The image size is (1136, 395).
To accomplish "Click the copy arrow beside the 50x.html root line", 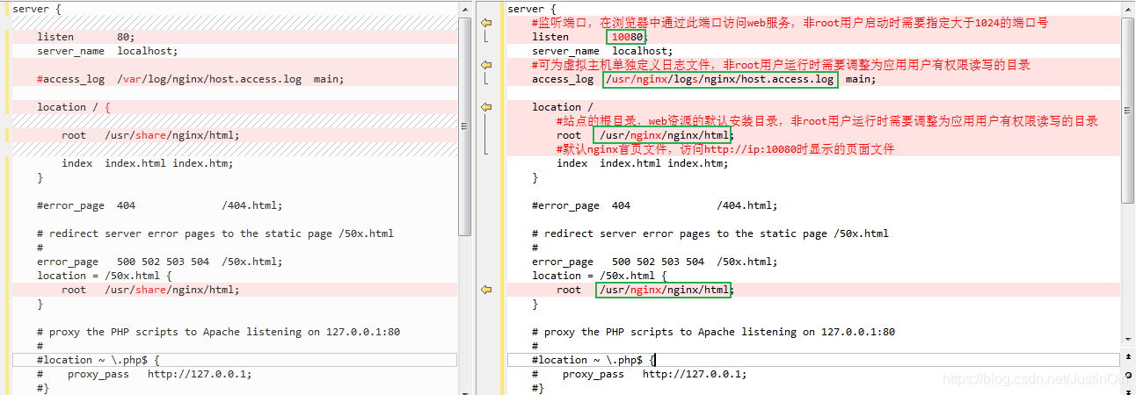I will 486,290.
